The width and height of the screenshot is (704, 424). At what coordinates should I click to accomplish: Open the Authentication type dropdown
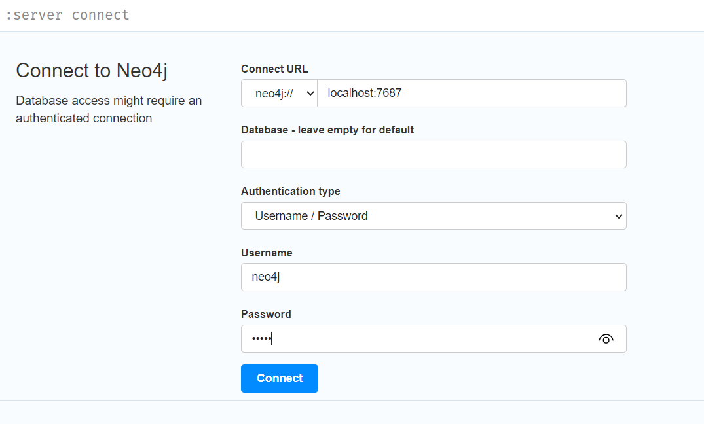[434, 216]
